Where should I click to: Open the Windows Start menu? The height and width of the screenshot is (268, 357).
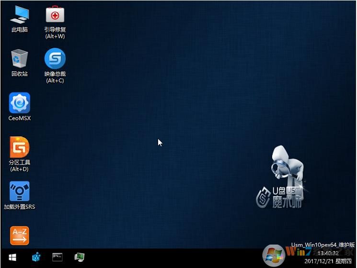point(12,257)
